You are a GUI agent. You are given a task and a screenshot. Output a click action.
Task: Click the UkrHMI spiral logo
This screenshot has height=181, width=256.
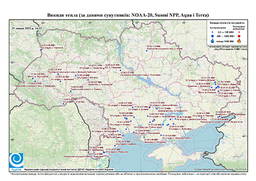click(x=16, y=160)
